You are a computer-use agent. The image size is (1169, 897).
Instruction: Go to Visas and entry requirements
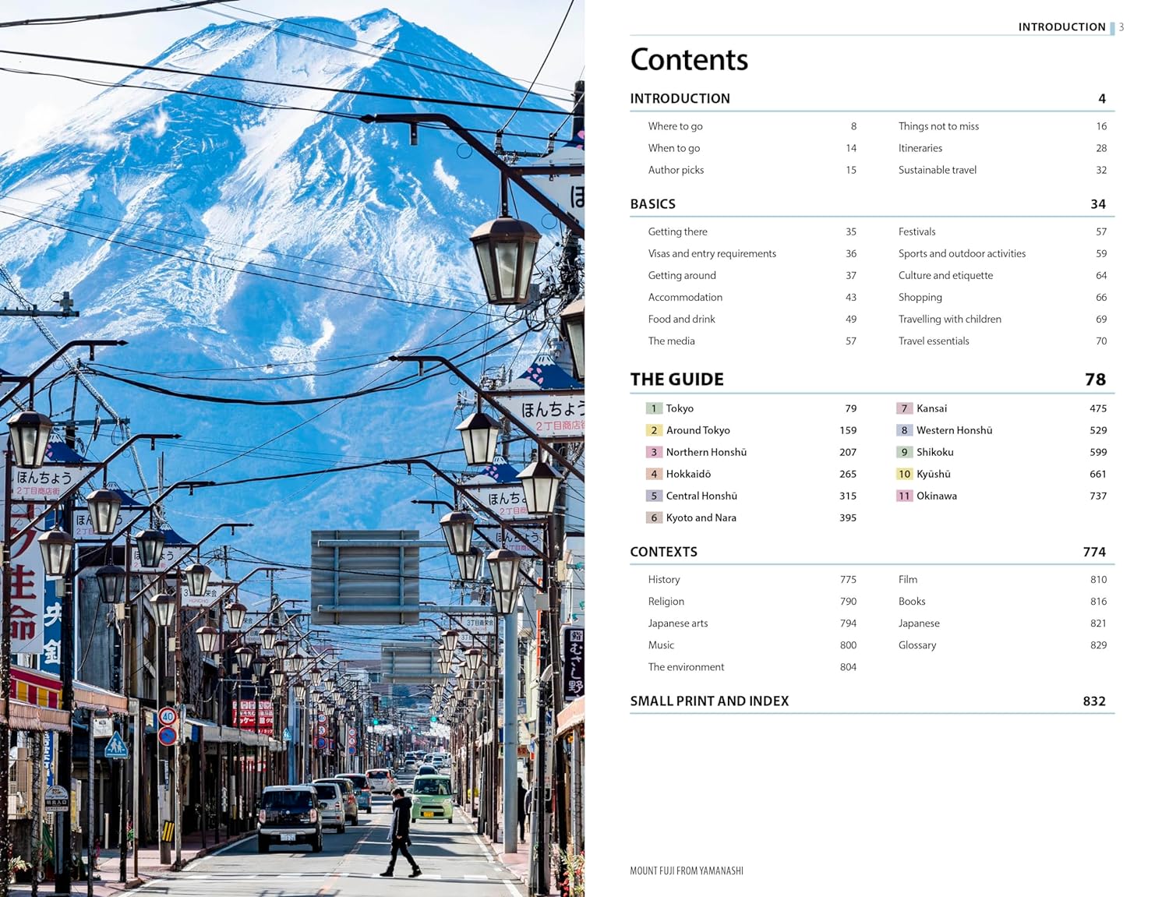pos(712,254)
